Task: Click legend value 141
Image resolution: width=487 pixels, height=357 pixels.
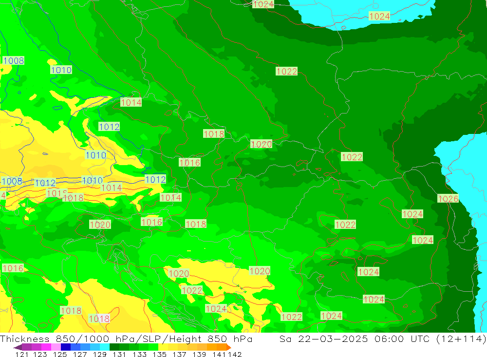Action: (219, 354)
